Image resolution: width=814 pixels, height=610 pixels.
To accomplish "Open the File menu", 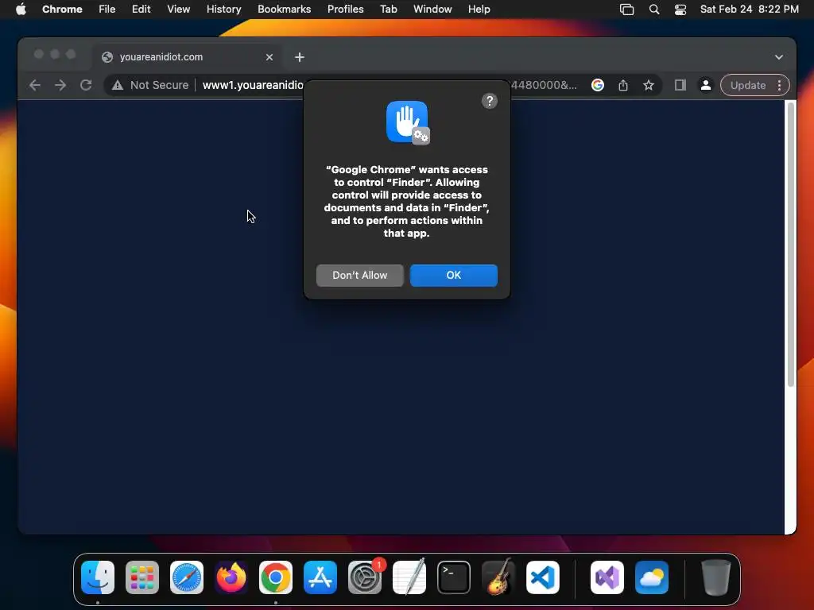I will (107, 10).
